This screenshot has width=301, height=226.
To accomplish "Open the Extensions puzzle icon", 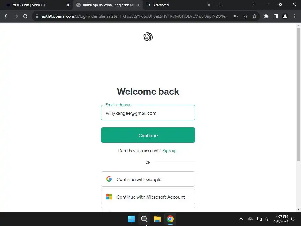I will pyautogui.click(x=266, y=16).
